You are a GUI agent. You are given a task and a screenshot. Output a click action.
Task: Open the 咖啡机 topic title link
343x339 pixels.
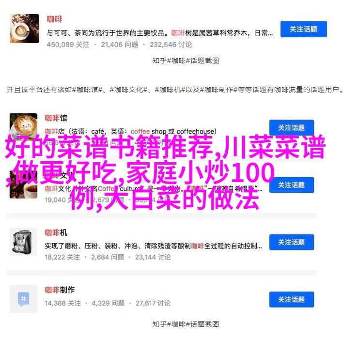pos(56,232)
